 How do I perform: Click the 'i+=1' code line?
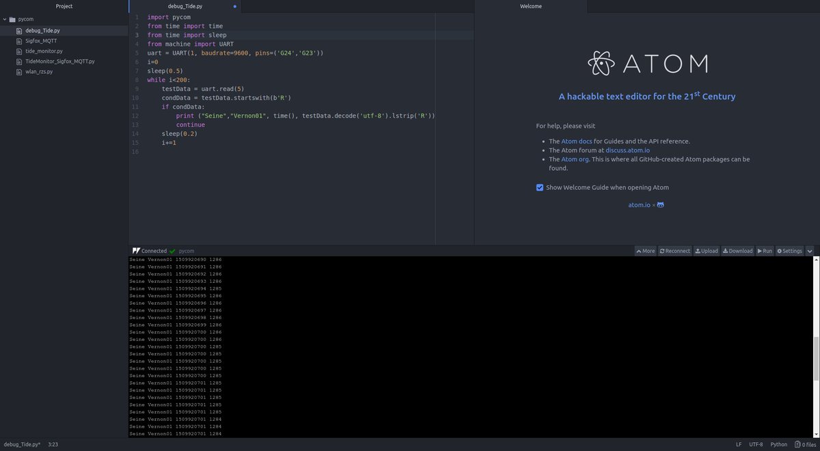[x=169, y=143]
